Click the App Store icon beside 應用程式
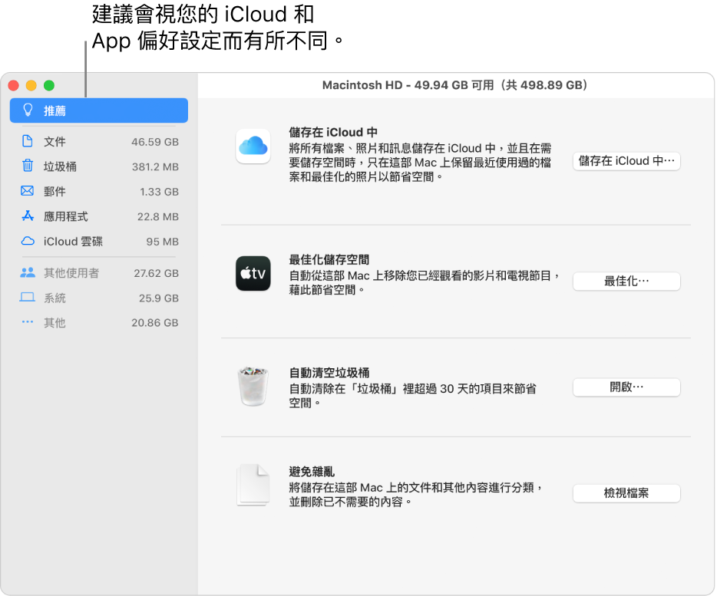This screenshot has height=596, width=717. (28, 216)
